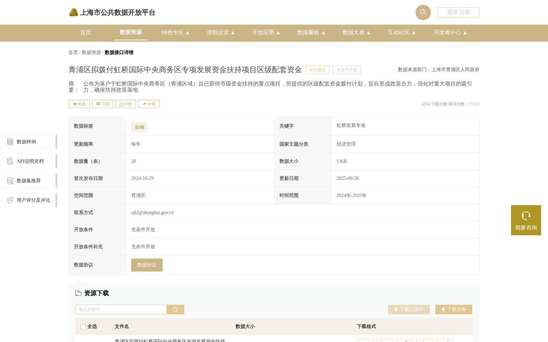Click the Shanghai data platform logo icon
This screenshot has height=342, width=548.
pyautogui.click(x=74, y=12)
